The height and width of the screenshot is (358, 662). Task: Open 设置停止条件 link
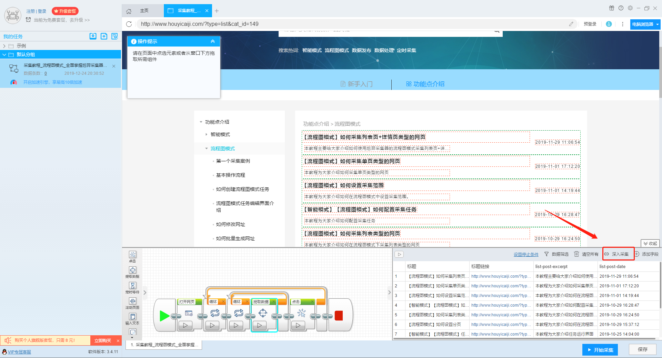[x=526, y=255]
